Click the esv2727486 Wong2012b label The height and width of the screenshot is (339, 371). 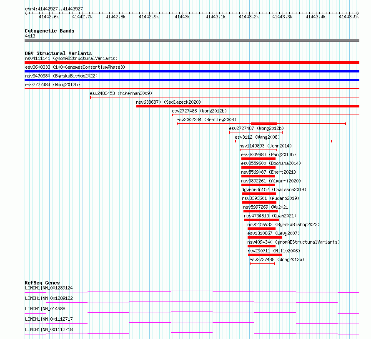click(x=199, y=111)
